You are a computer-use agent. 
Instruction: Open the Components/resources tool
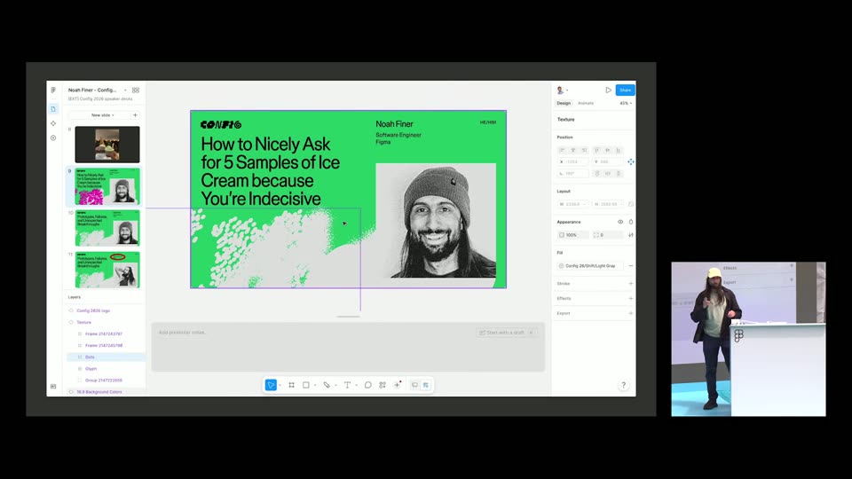pyautogui.click(x=383, y=385)
